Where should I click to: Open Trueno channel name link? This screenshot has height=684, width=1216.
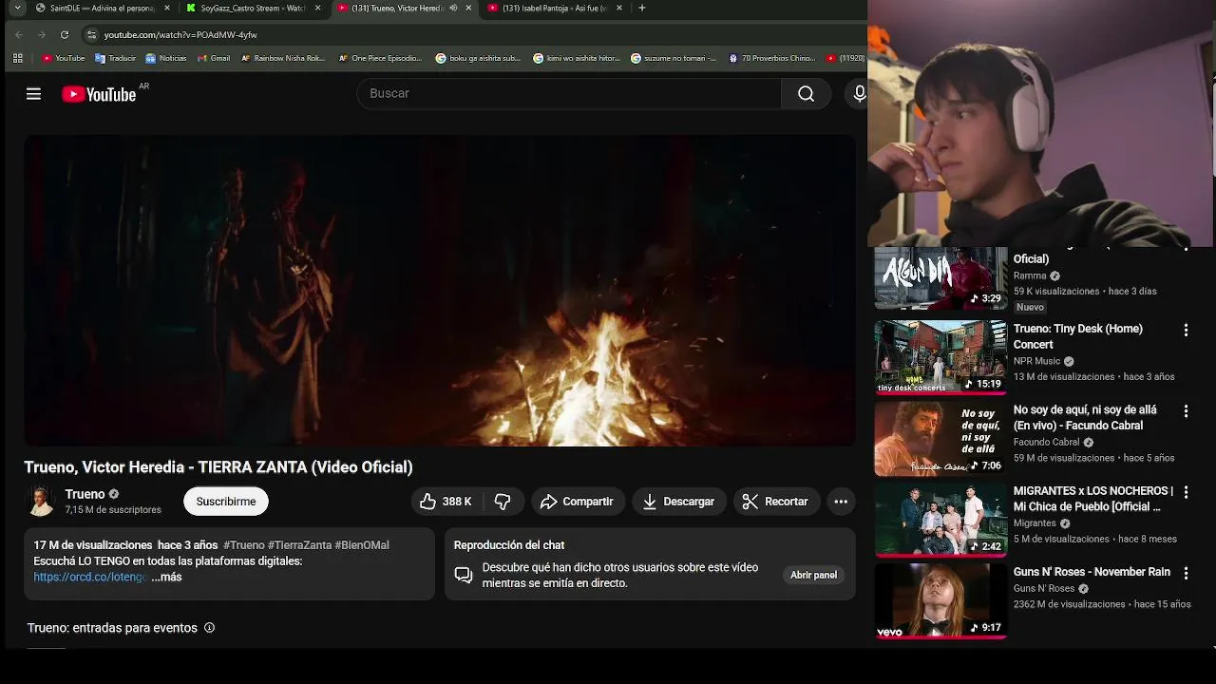(x=85, y=494)
